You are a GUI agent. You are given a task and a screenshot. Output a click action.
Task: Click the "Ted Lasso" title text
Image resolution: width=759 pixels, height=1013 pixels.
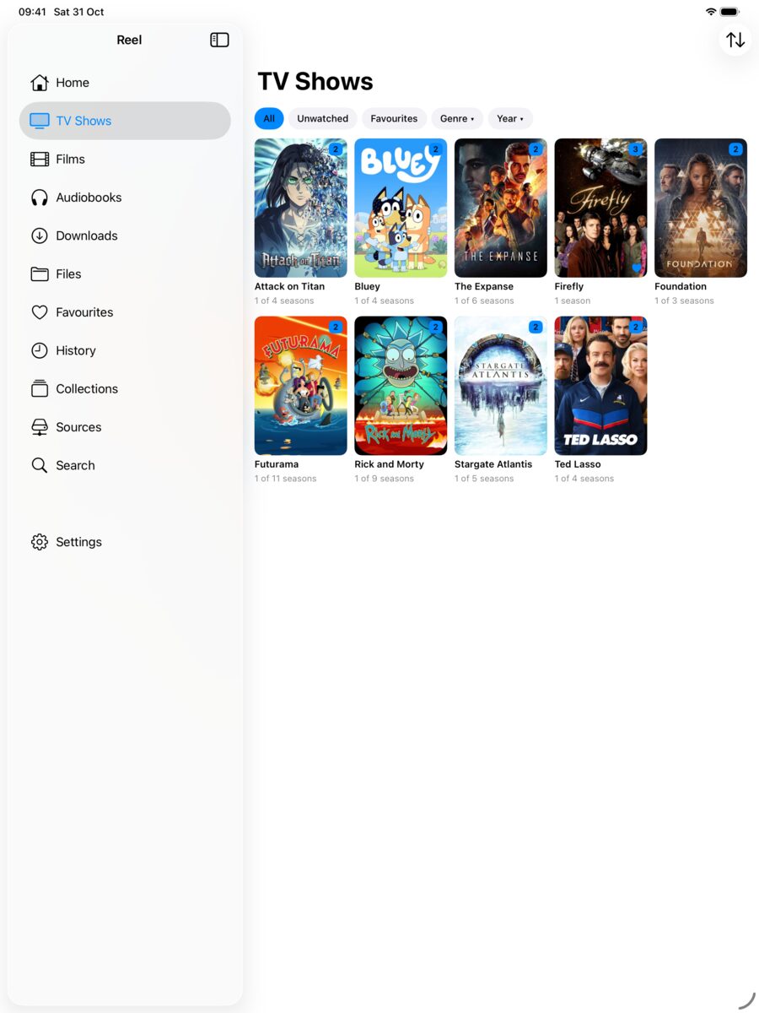pyautogui.click(x=578, y=464)
